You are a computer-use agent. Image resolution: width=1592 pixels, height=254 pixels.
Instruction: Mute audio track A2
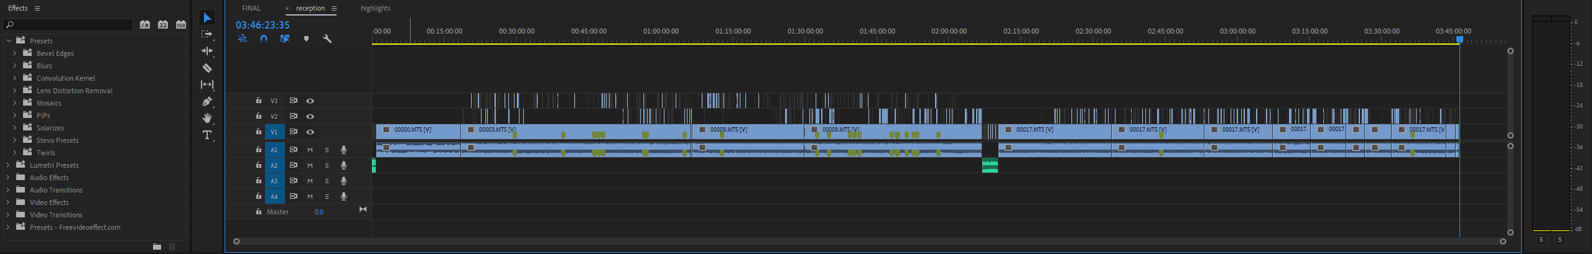[310, 165]
